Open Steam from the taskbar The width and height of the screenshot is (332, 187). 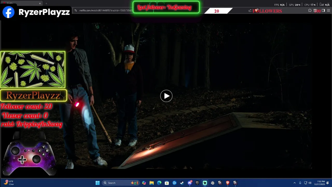click(x=182, y=183)
